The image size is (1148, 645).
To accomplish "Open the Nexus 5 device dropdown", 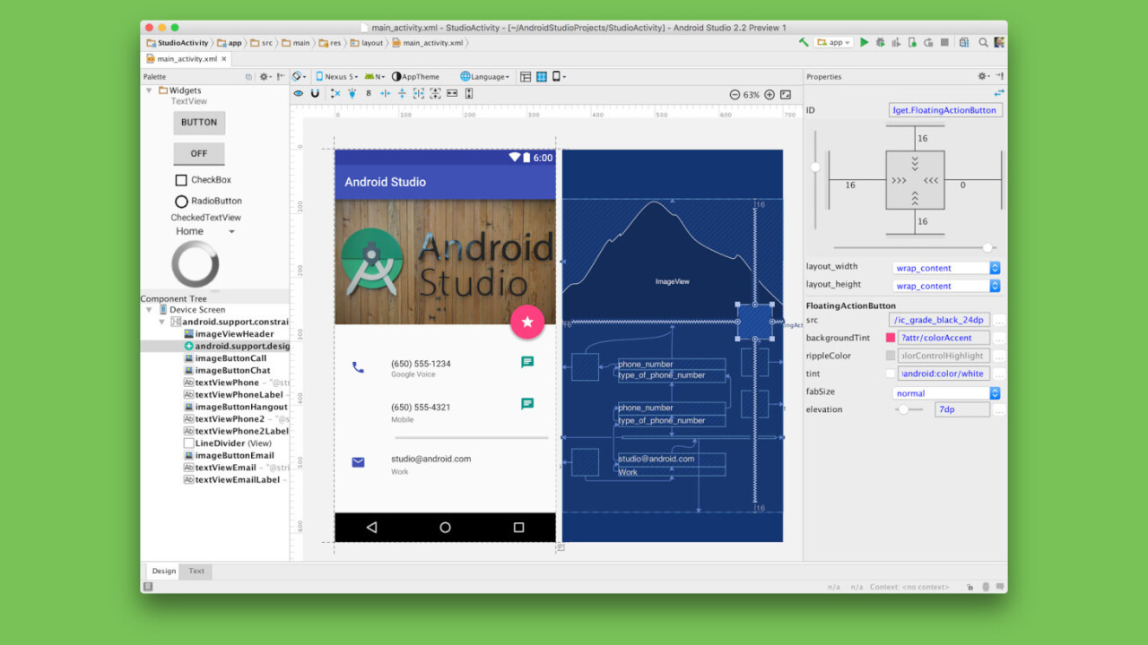I will pos(335,76).
